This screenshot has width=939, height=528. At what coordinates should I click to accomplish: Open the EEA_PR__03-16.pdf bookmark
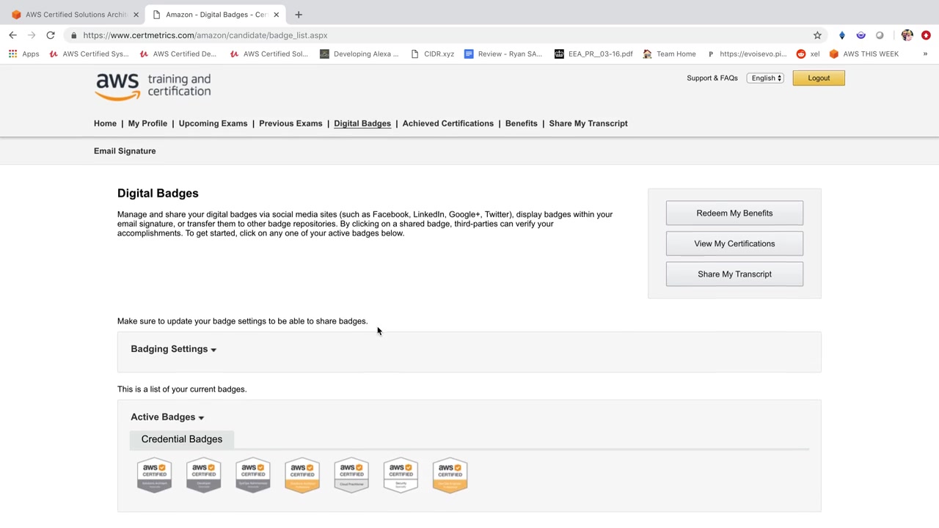coord(593,54)
